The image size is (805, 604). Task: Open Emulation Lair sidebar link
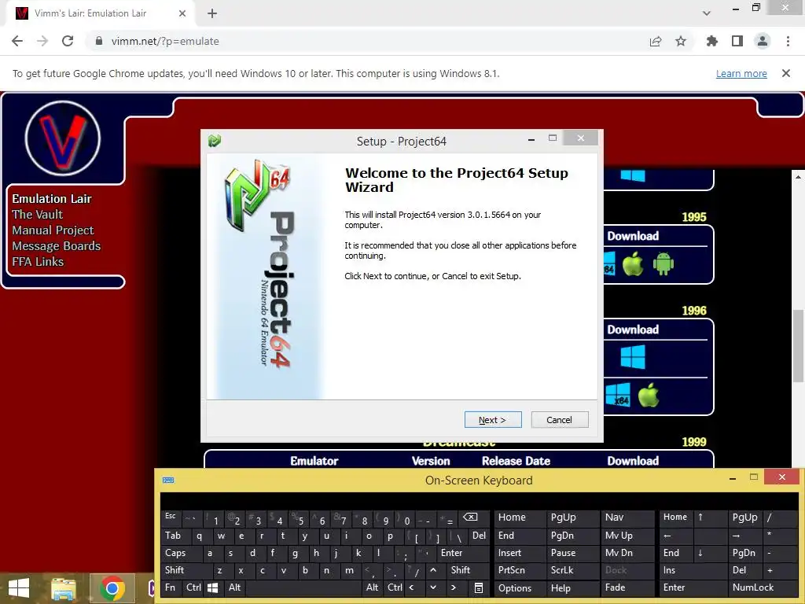52,199
